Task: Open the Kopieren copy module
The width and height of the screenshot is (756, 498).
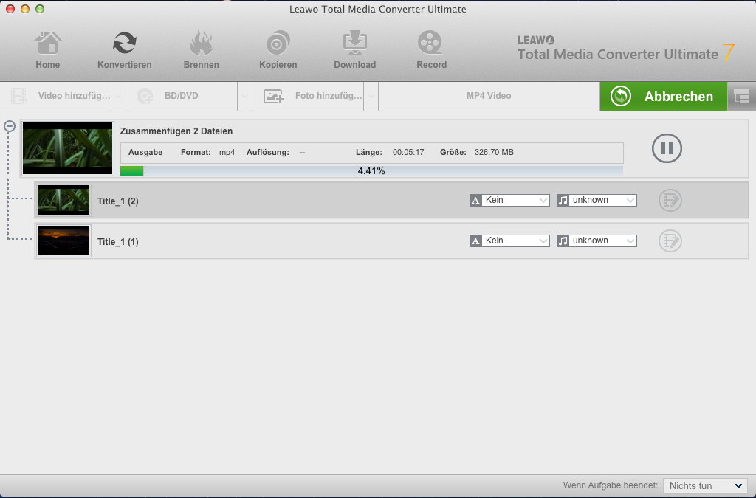Action: (278, 50)
